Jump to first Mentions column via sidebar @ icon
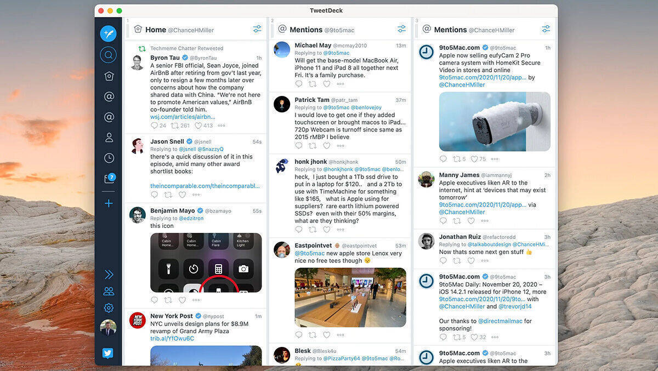This screenshot has height=371, width=658. [x=109, y=96]
